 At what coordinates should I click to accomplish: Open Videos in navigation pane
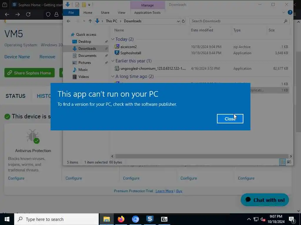pyautogui.click(x=83, y=77)
